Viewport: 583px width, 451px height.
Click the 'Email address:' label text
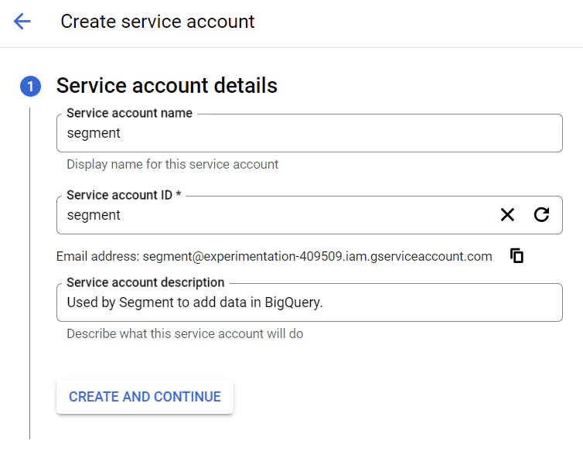[97, 256]
